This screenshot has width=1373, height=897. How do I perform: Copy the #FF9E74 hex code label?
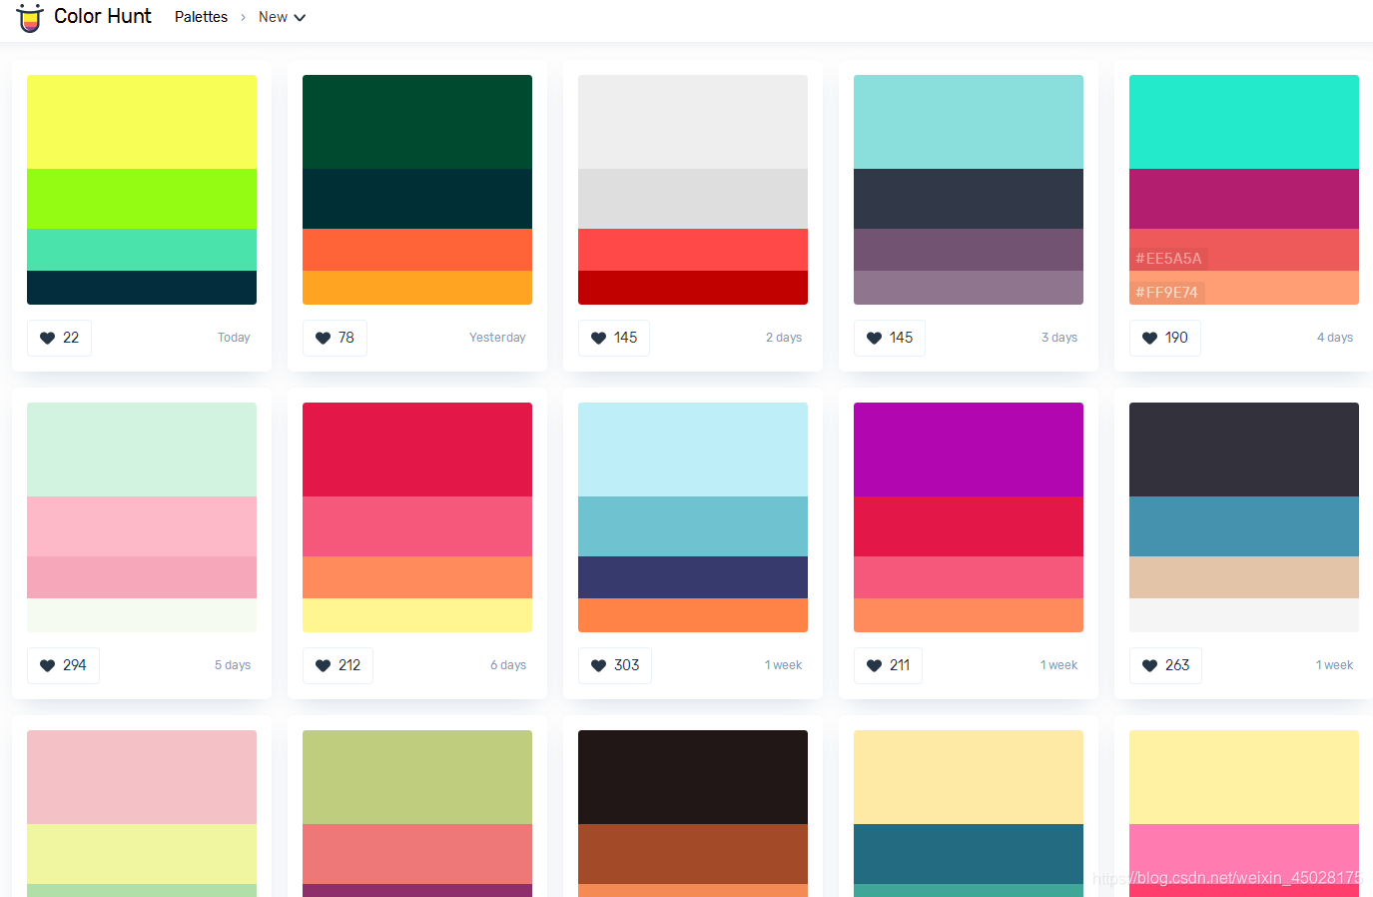[x=1166, y=293]
